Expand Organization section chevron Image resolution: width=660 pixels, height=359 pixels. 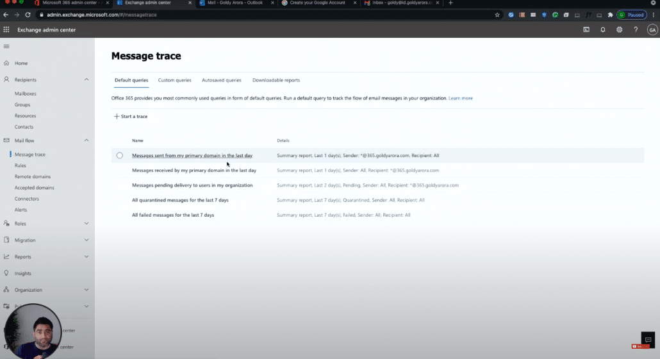point(87,290)
